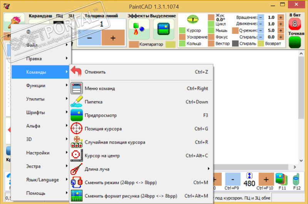
Task: Click the vertical scrollbar down arrow
Action: [x=301, y=161]
